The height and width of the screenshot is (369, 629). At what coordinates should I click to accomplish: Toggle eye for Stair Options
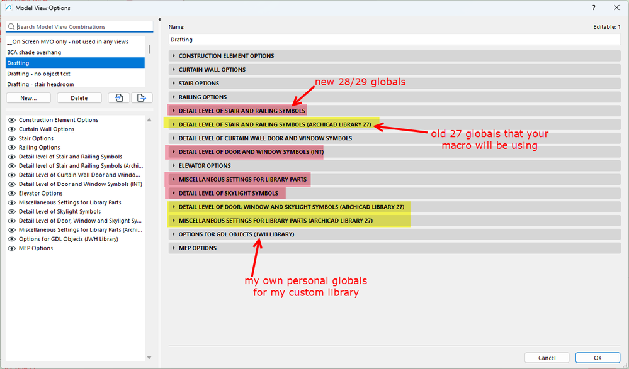tap(11, 139)
